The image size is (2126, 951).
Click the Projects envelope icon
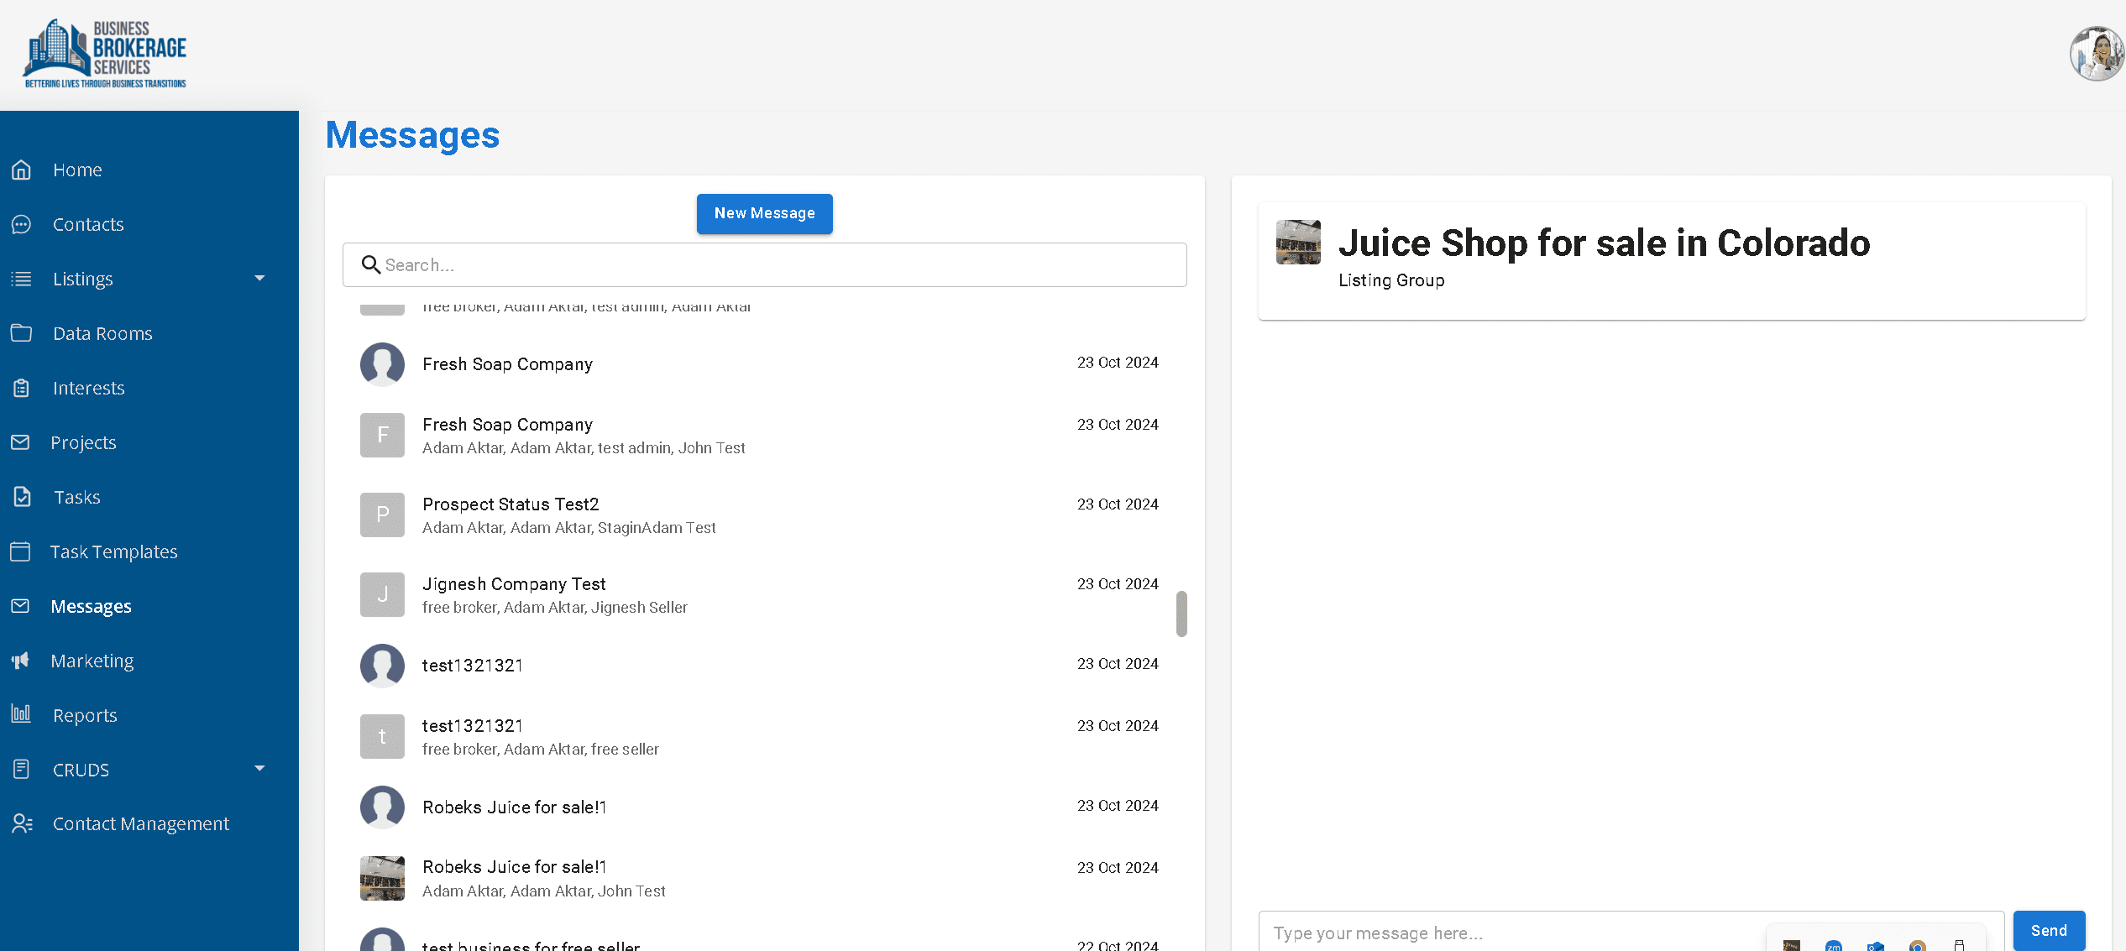click(22, 442)
